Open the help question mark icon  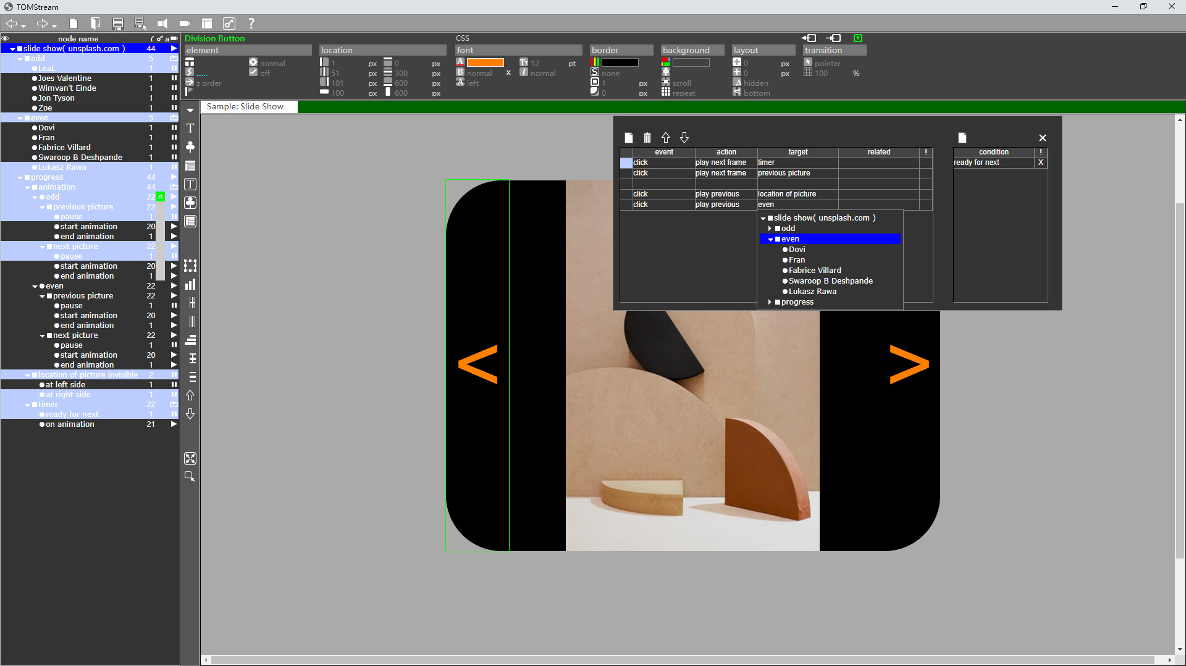click(251, 23)
